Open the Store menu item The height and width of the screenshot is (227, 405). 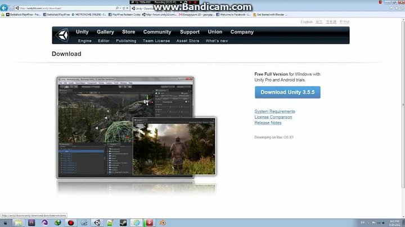click(x=129, y=31)
